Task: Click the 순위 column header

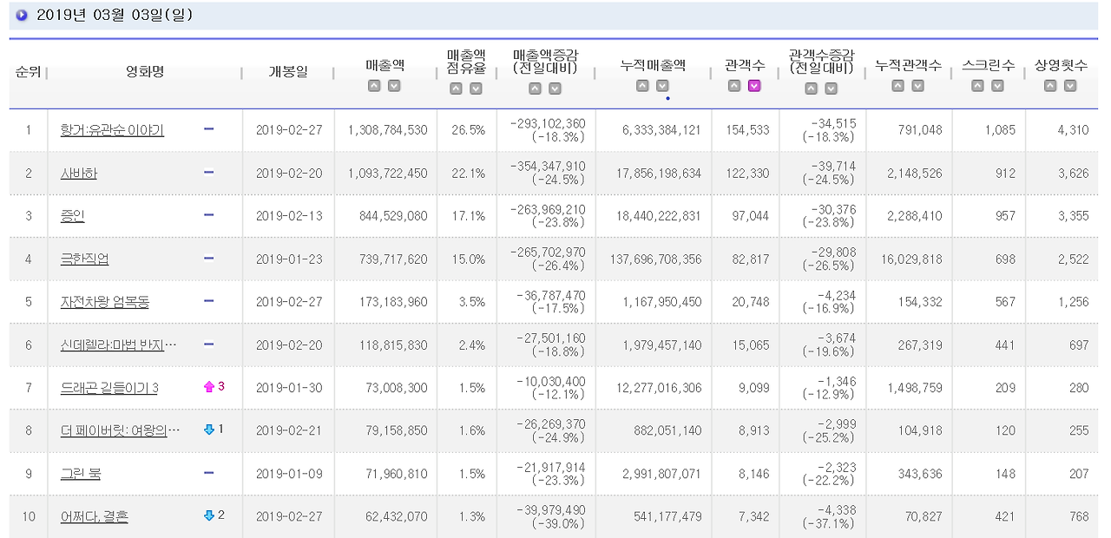Action: pyautogui.click(x=28, y=72)
